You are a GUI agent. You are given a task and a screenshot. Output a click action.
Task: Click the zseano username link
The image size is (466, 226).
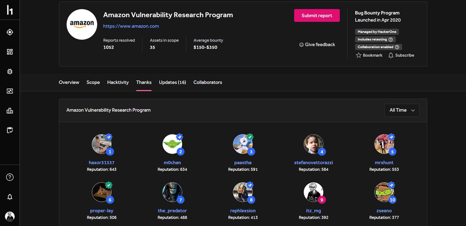384,210
